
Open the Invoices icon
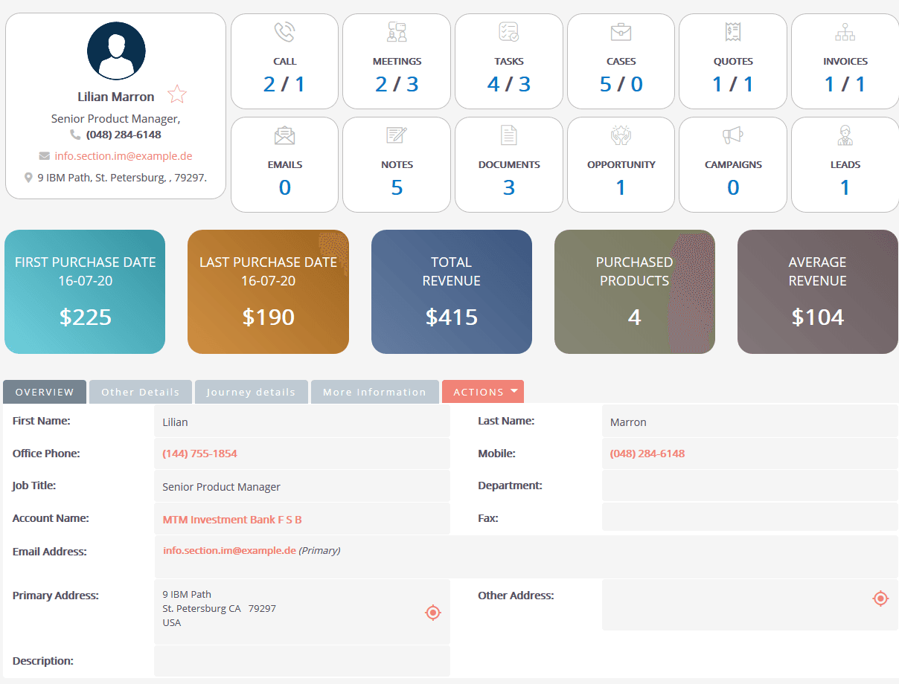coord(845,32)
